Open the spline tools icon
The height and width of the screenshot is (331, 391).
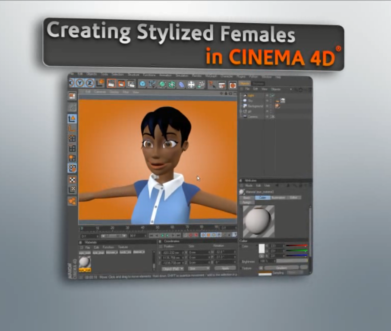[x=152, y=84]
